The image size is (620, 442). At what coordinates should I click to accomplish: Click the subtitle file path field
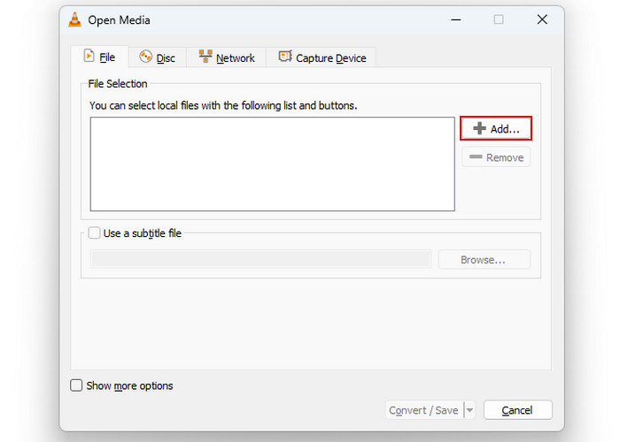click(x=261, y=259)
